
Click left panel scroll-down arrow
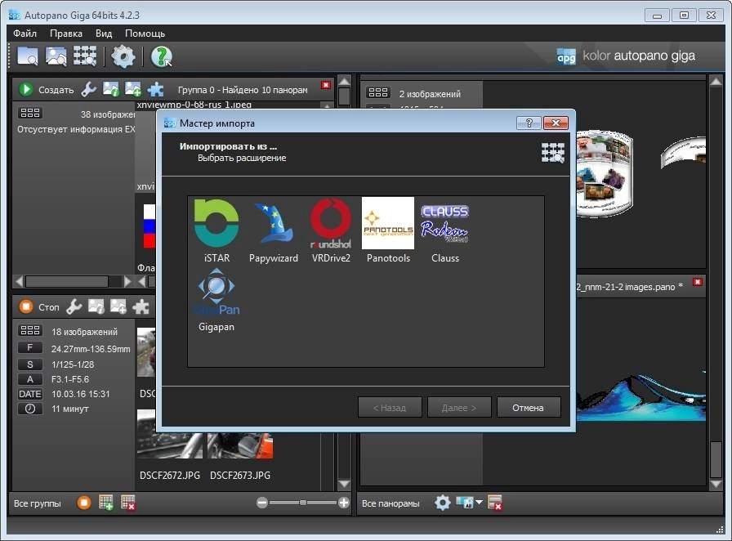click(344, 484)
